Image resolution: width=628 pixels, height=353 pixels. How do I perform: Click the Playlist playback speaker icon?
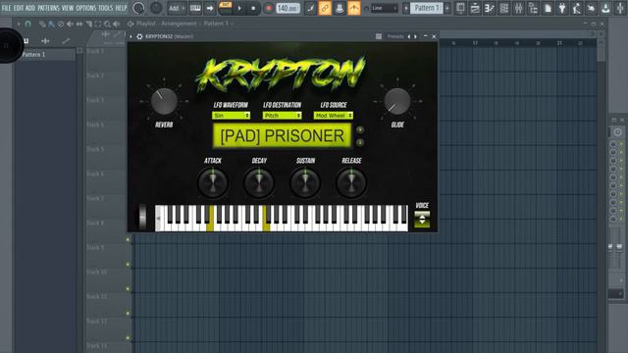point(117,24)
